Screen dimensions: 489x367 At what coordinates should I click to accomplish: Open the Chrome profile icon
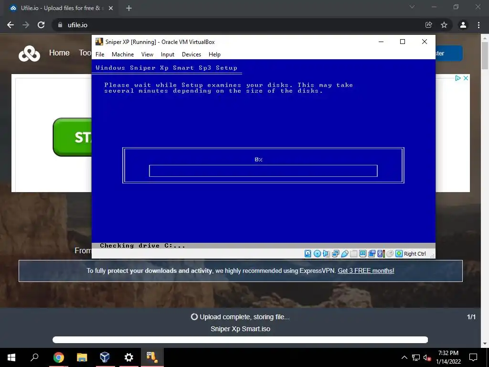pyautogui.click(x=463, y=25)
